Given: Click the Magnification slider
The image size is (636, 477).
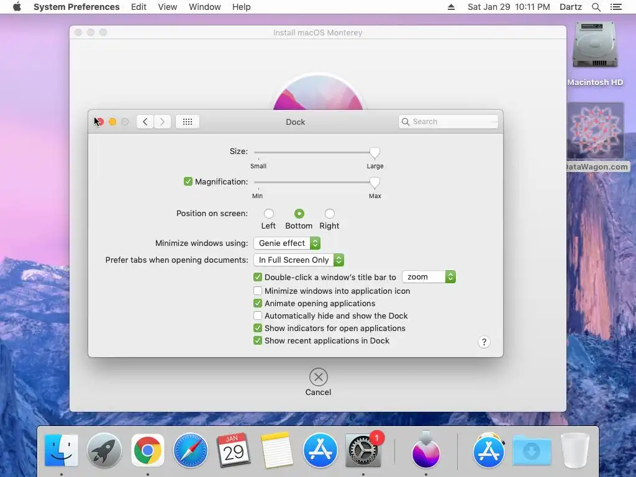Looking at the screenshot, I should pos(317,183).
